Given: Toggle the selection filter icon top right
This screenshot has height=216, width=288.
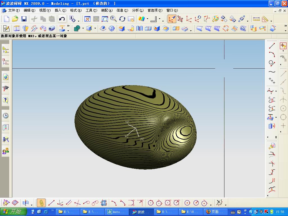Looking at the screenshot, I should [x=283, y=46].
